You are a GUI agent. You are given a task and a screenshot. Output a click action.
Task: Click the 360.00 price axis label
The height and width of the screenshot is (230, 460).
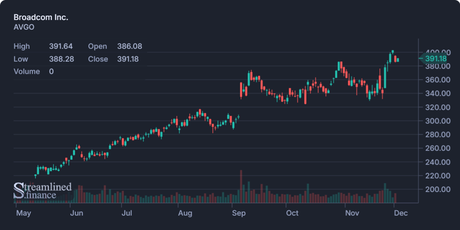[x=437, y=80]
